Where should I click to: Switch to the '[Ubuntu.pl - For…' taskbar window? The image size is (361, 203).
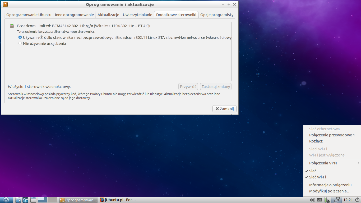(118, 200)
